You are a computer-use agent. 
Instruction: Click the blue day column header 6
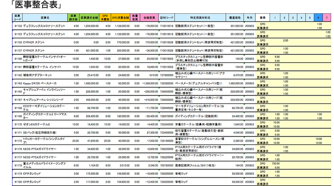click(x=318, y=18)
